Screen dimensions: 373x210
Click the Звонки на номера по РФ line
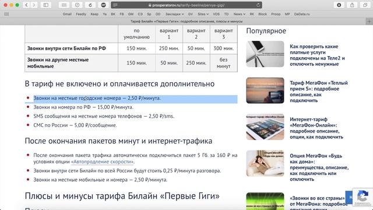click(x=83, y=107)
